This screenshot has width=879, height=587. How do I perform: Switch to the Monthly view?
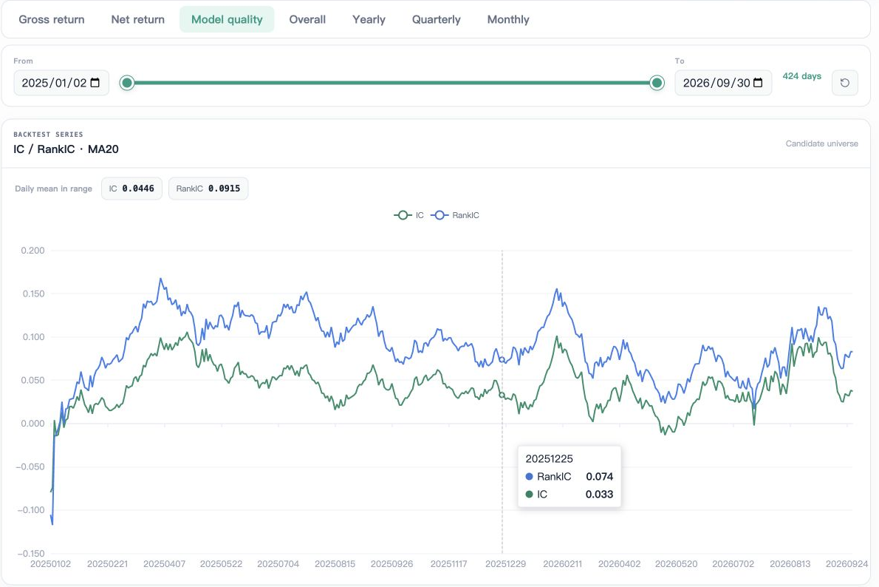(508, 20)
